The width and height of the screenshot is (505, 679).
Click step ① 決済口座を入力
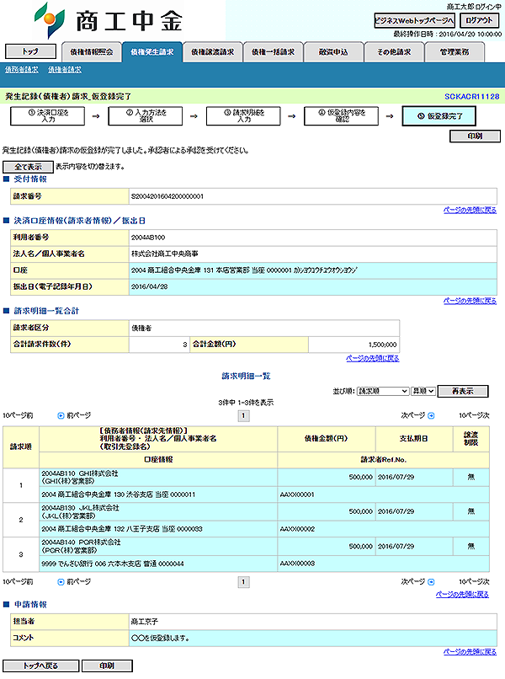[48, 116]
